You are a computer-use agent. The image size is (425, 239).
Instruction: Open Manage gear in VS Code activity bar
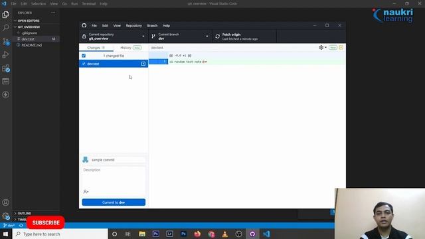coord(6,216)
